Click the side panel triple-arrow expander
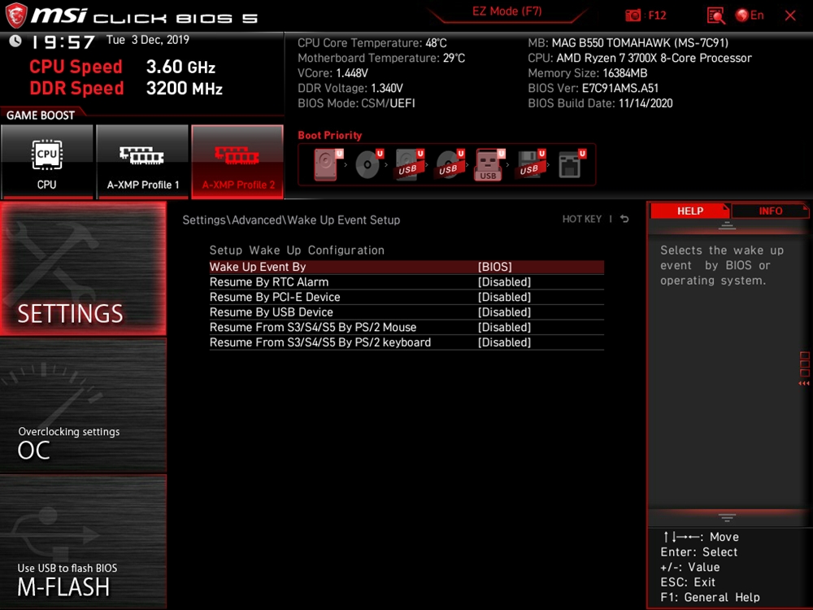The width and height of the screenshot is (813, 610). click(x=804, y=383)
